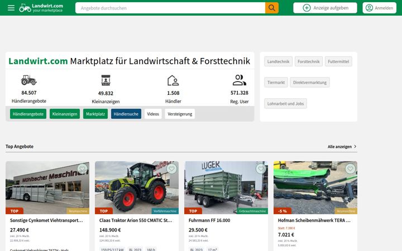
Task: Open the green Händlerangebote tab button
Action: click(28, 114)
